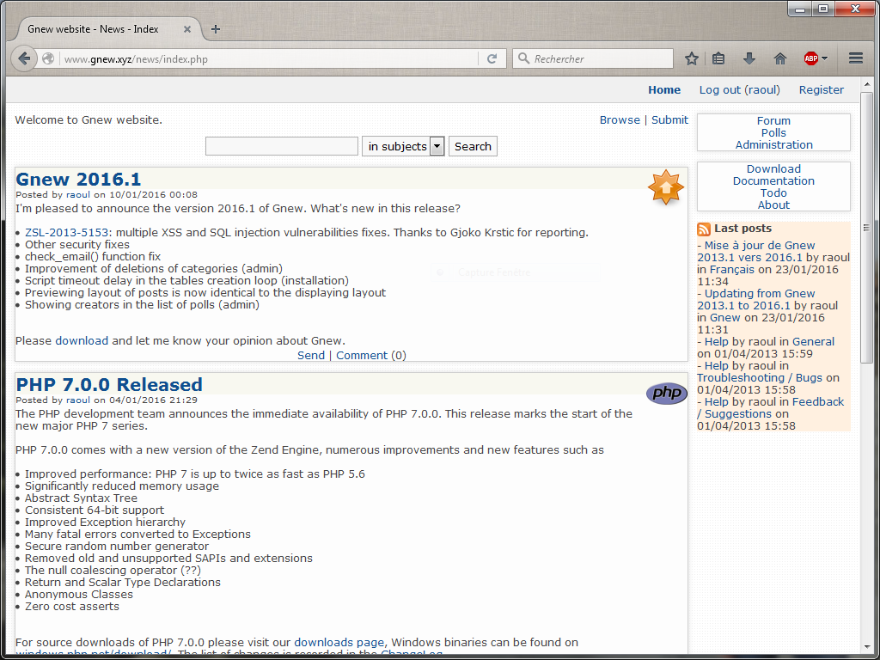
Task: Reload the page using the refresh icon
Action: (492, 58)
